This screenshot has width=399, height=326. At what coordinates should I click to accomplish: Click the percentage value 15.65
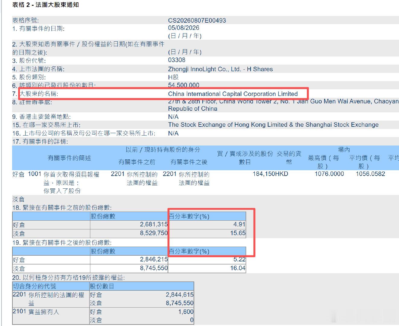pyautogui.click(x=238, y=233)
